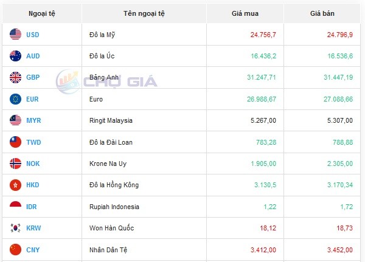The height and width of the screenshot is (262, 365).
Task: Click the Indonesian flag icon
Action: tap(16, 207)
